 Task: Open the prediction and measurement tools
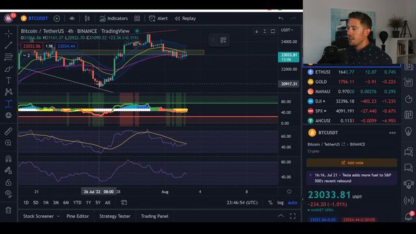coord(8,103)
